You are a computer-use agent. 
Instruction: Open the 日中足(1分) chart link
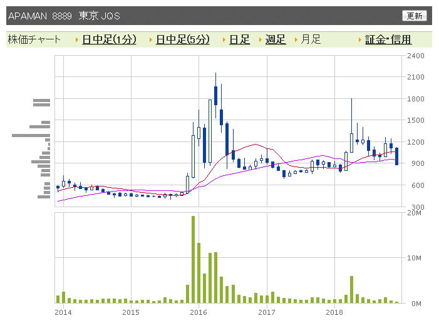click(109, 39)
